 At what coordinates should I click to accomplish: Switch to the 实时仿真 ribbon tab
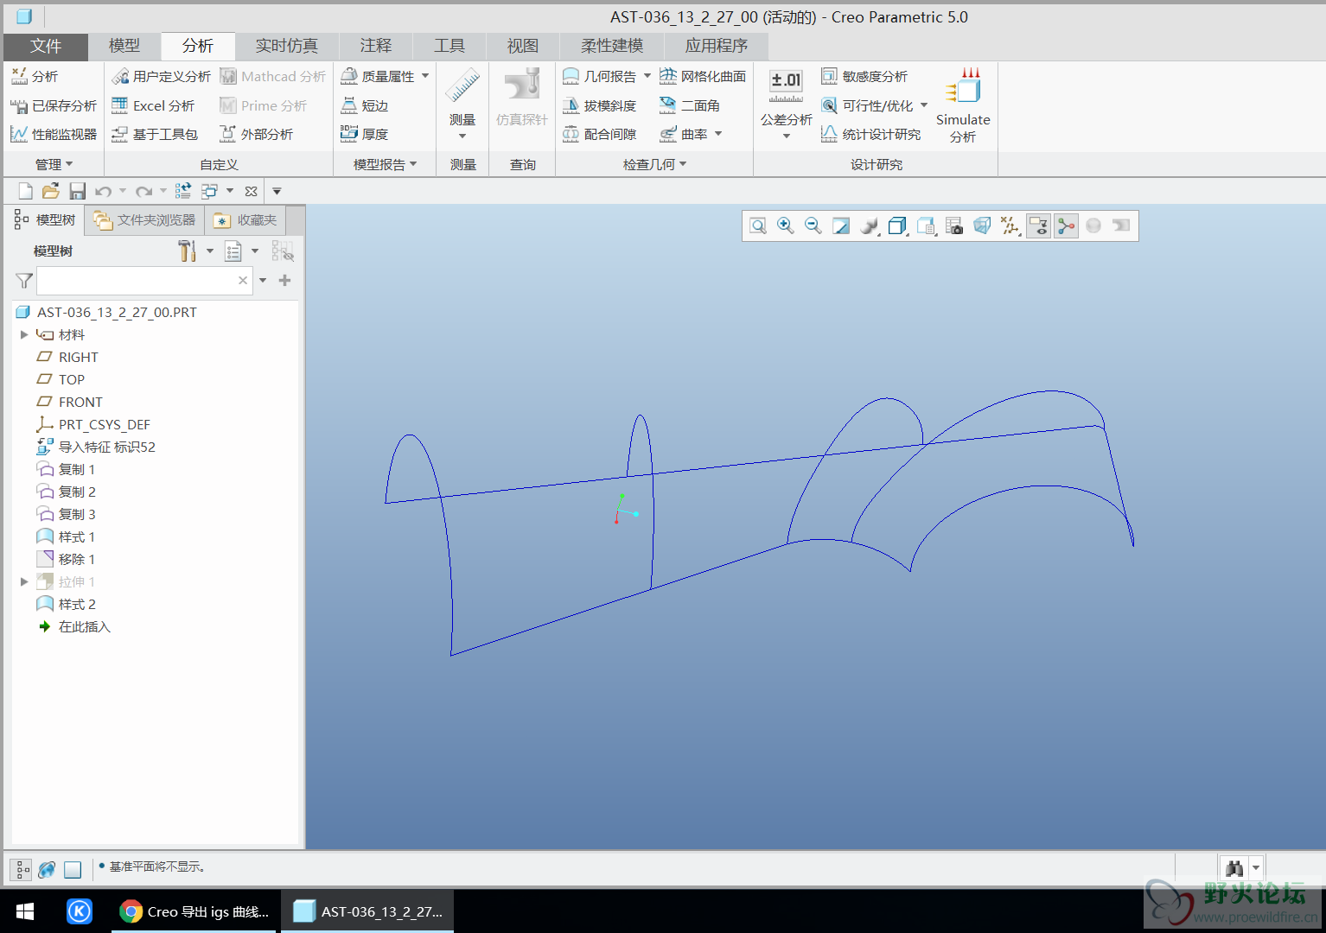[287, 47]
